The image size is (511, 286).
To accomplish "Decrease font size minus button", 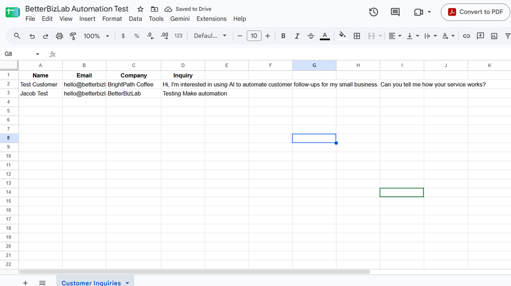I will pos(240,36).
